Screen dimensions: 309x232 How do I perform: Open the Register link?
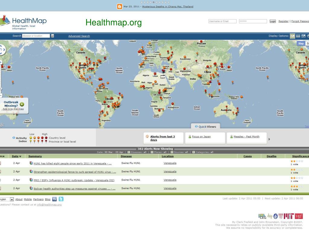click(x=283, y=21)
